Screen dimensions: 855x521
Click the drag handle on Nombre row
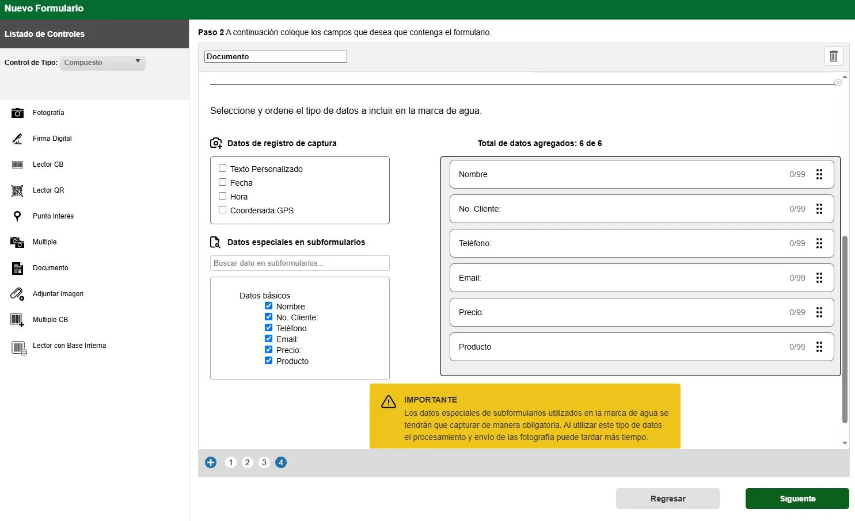[819, 174]
